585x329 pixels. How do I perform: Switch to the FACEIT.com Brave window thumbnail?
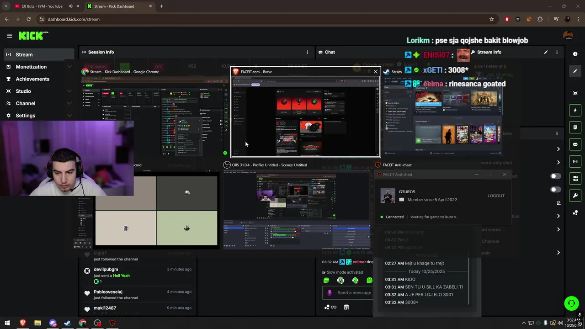[x=306, y=116]
